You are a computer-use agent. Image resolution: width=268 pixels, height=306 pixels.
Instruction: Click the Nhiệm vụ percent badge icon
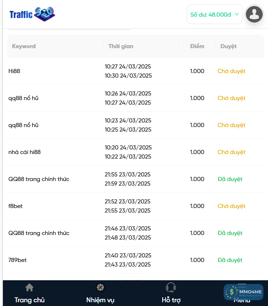point(100,287)
